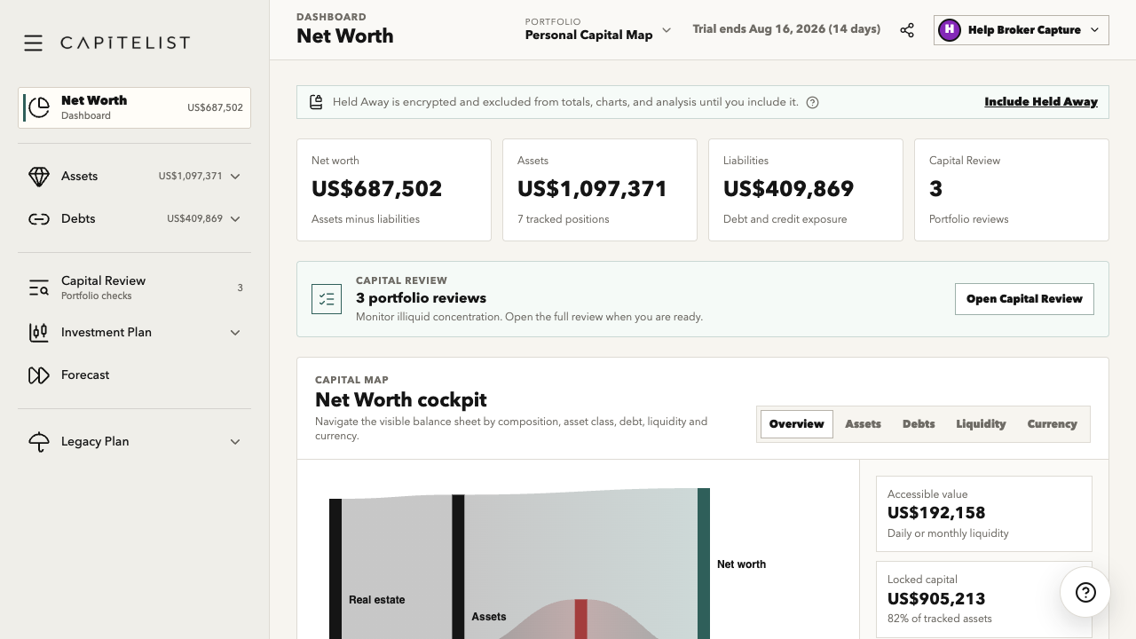Expand the Debts sidebar section chevron
1136x639 pixels.
[235, 219]
